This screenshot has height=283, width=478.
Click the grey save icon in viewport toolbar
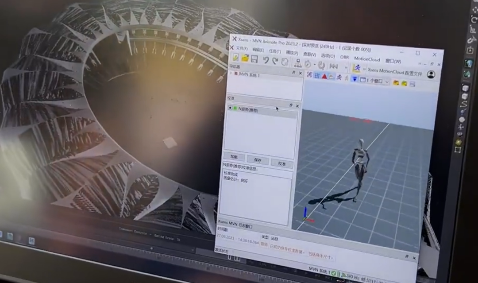(x=412, y=84)
